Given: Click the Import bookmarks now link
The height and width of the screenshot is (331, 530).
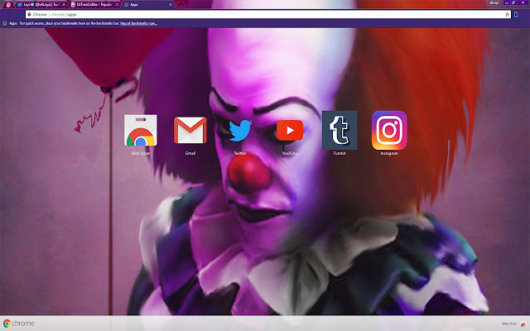Looking at the screenshot, I should pyautogui.click(x=138, y=23).
